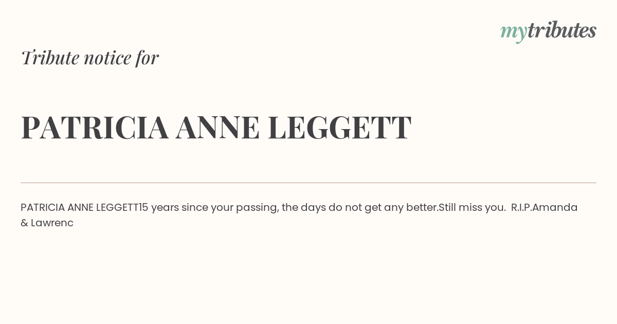The width and height of the screenshot is (617, 324).
Task: Click the word PATRICIA in the large title
Action: 95,128
